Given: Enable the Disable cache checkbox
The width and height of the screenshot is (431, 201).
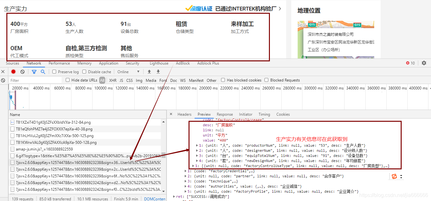Looking at the screenshot, I should coord(84,72).
